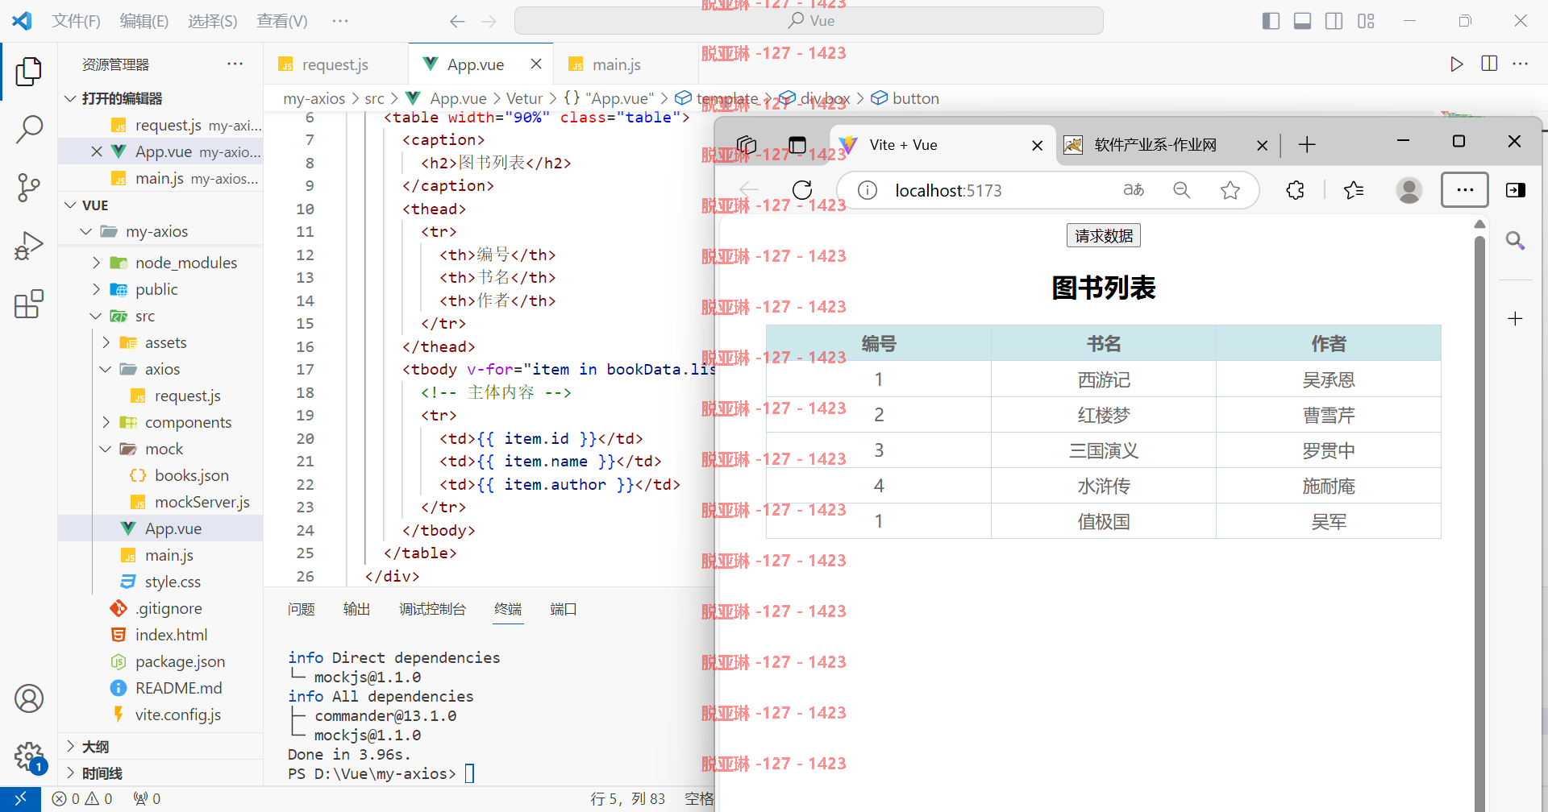Screen dimensions: 1548x812
Task: Collapse the mock folder
Action: click(x=106, y=449)
